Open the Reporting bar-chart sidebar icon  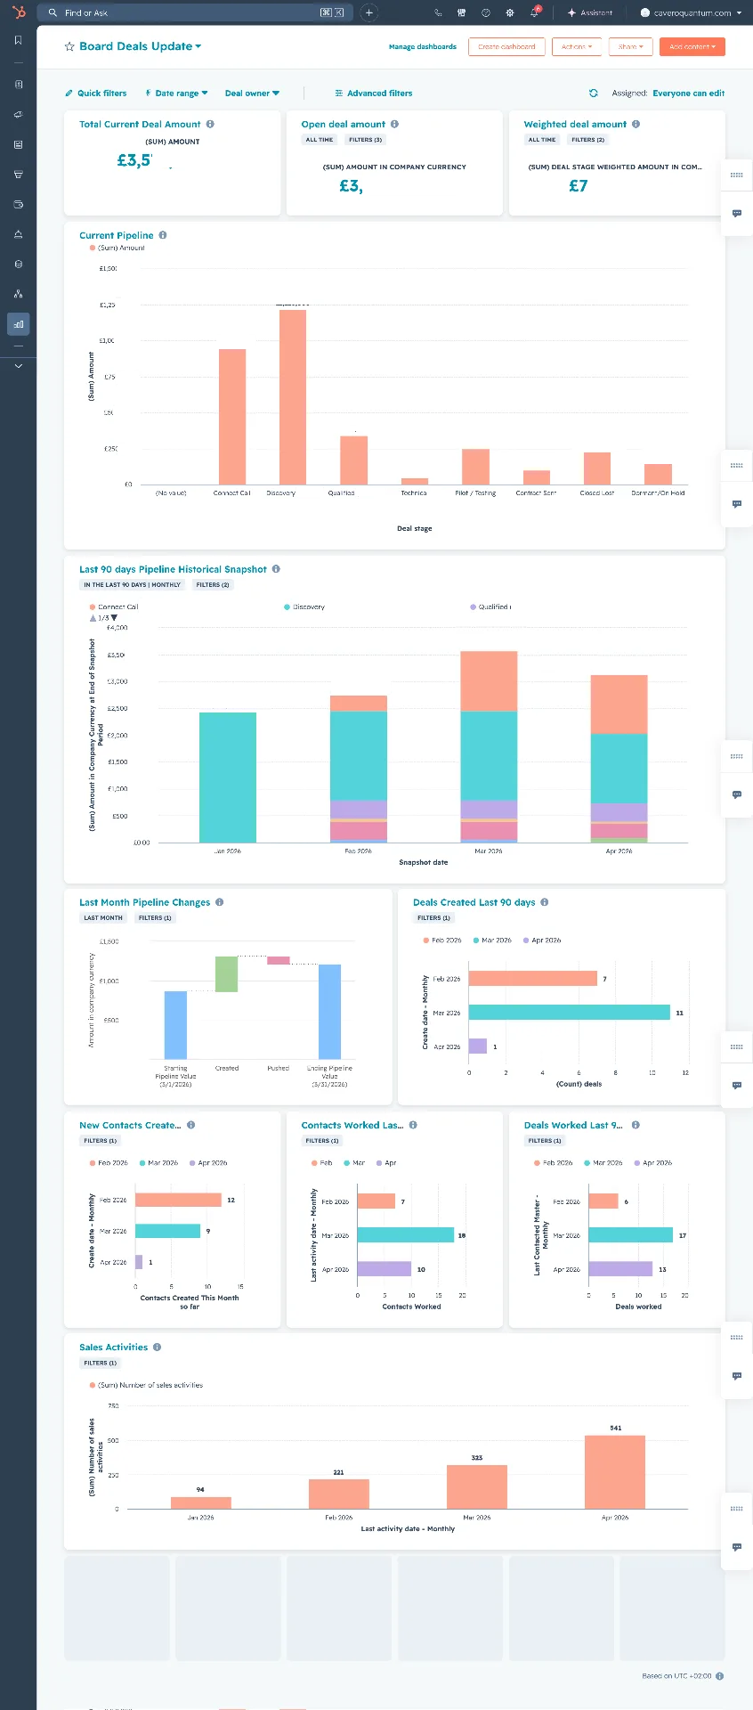coord(18,324)
